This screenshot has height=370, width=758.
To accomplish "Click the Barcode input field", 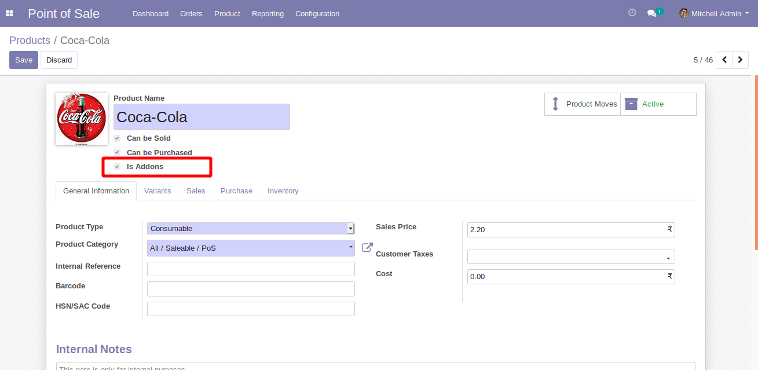I will [x=251, y=289].
